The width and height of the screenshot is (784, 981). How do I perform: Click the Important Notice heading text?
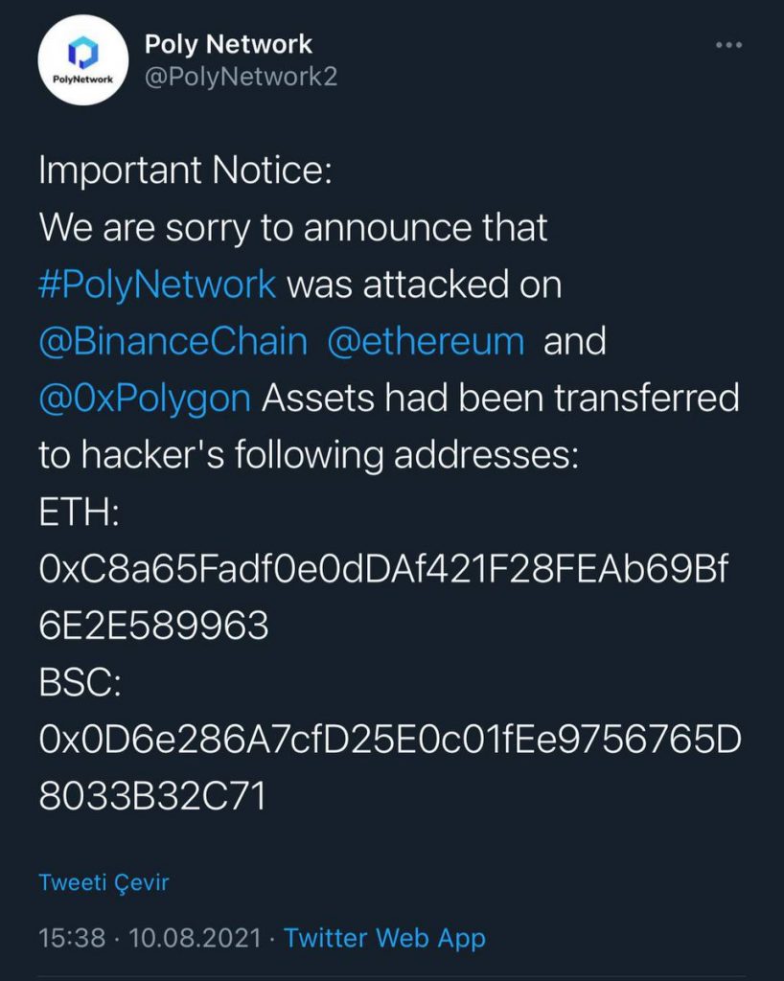point(184,171)
